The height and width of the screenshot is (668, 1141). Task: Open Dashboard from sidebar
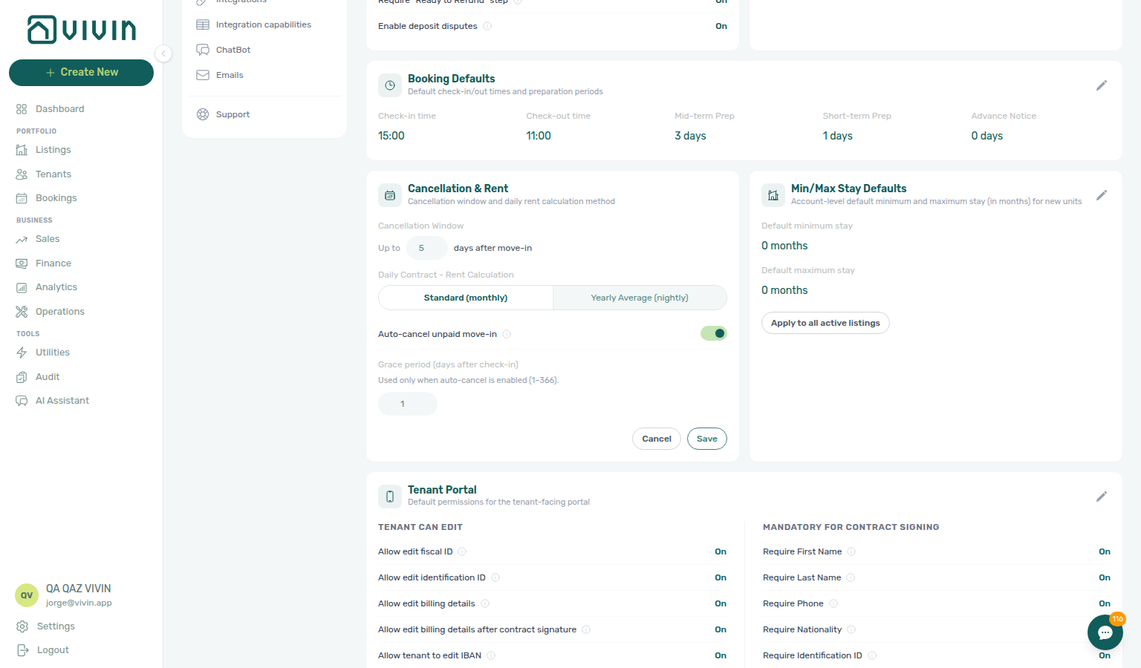coord(59,109)
